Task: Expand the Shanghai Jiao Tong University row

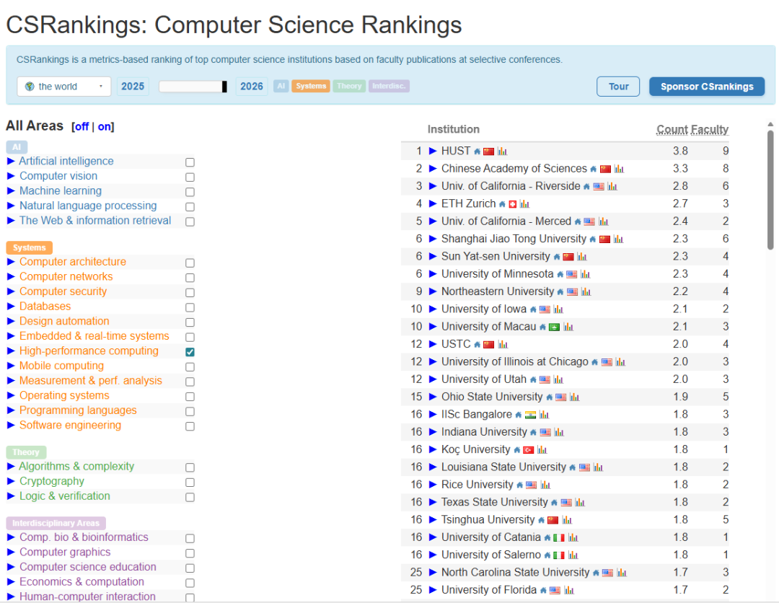Action: [433, 239]
